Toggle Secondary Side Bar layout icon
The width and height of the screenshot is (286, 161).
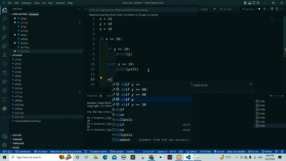(x=254, y=3)
